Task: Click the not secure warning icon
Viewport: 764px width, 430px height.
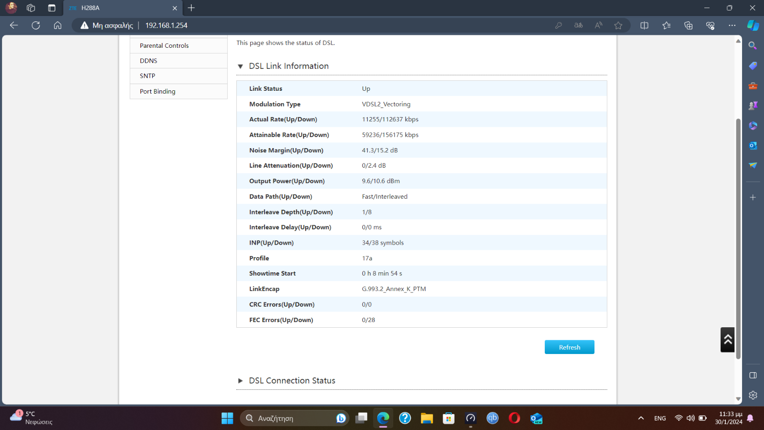Action: pyautogui.click(x=85, y=25)
